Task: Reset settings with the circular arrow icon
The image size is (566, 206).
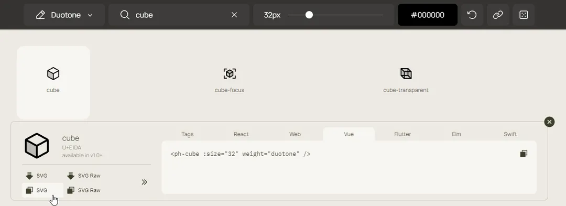Action: 472,15
